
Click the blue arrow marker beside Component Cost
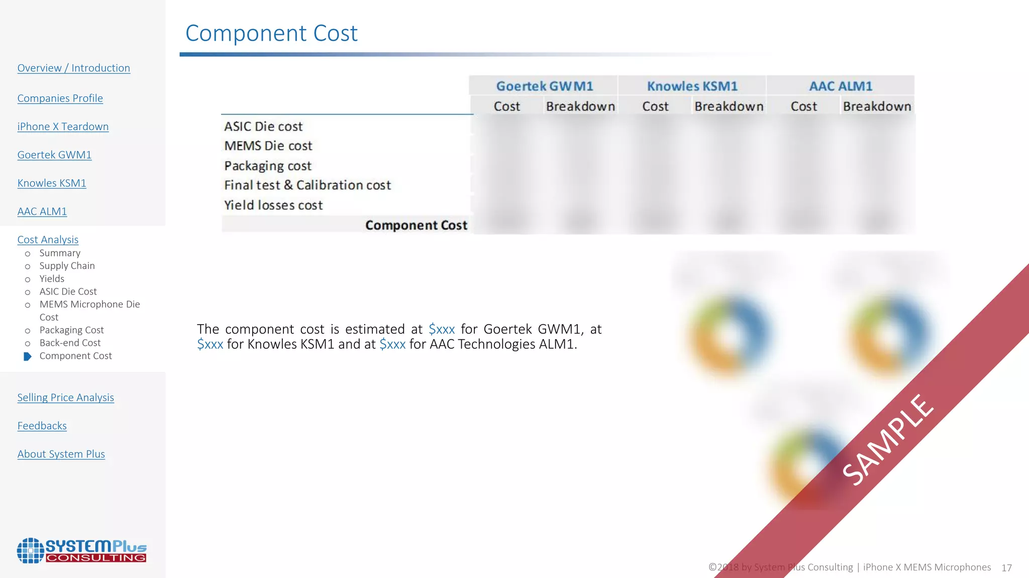coord(28,356)
